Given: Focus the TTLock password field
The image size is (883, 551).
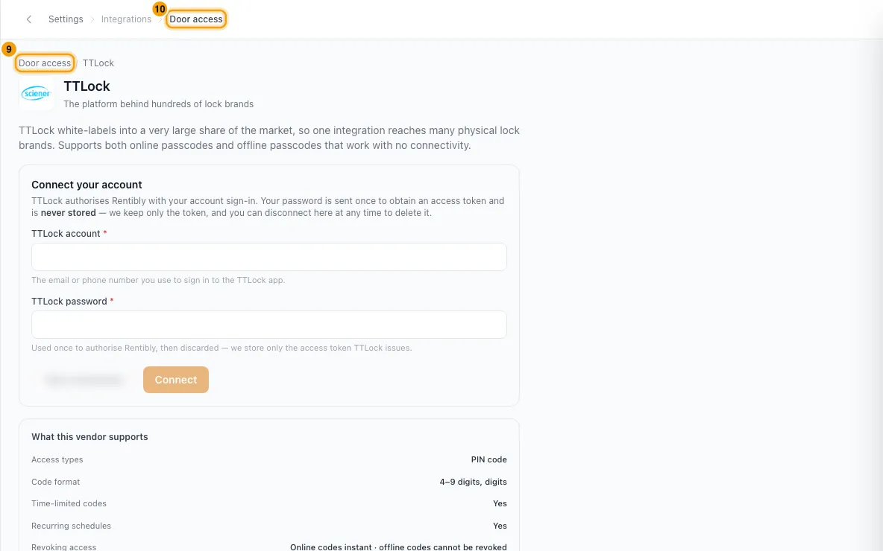Looking at the screenshot, I should [x=269, y=325].
